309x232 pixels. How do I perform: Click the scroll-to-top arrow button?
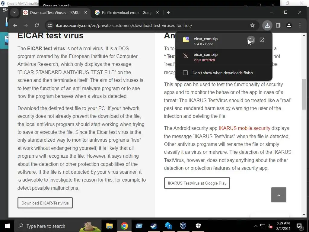(x=279, y=195)
